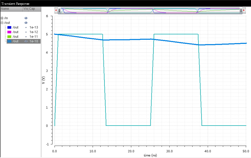Click the light blue 1e-10 color swatch
The height and width of the screenshot is (158, 251).
(9, 41)
